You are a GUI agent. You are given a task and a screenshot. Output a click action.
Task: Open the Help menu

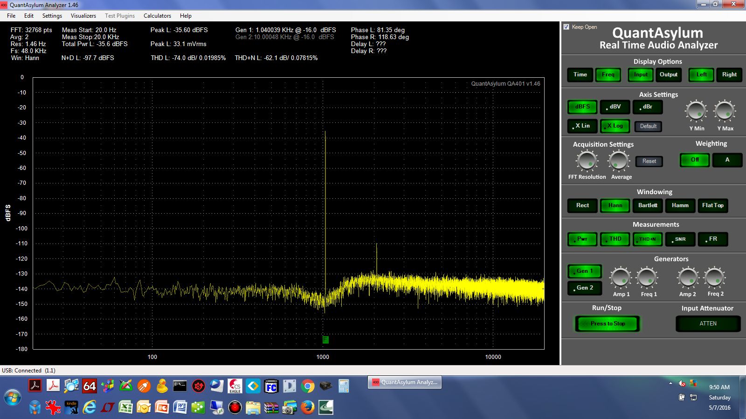[186, 15]
